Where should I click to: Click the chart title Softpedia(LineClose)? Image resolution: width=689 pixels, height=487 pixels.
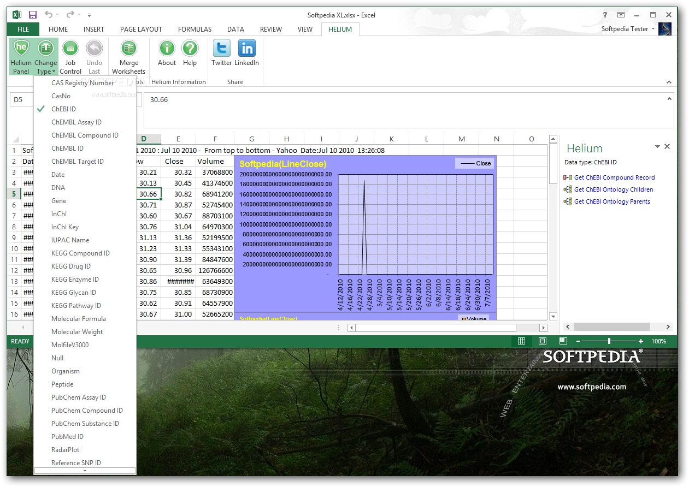pos(282,164)
